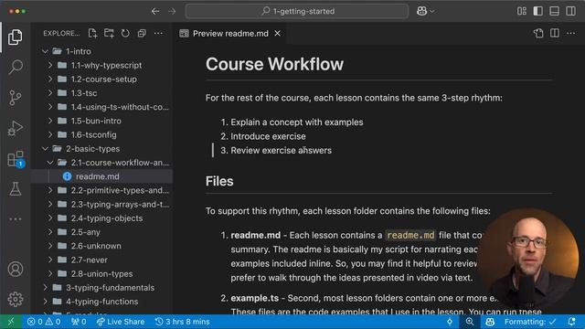Image resolution: width=585 pixels, height=329 pixels.
Task: Go forward in navigation history
Action: click(x=172, y=11)
